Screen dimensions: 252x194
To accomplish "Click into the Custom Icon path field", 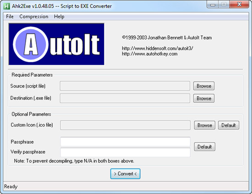I will pyautogui.click(x=126, y=125).
